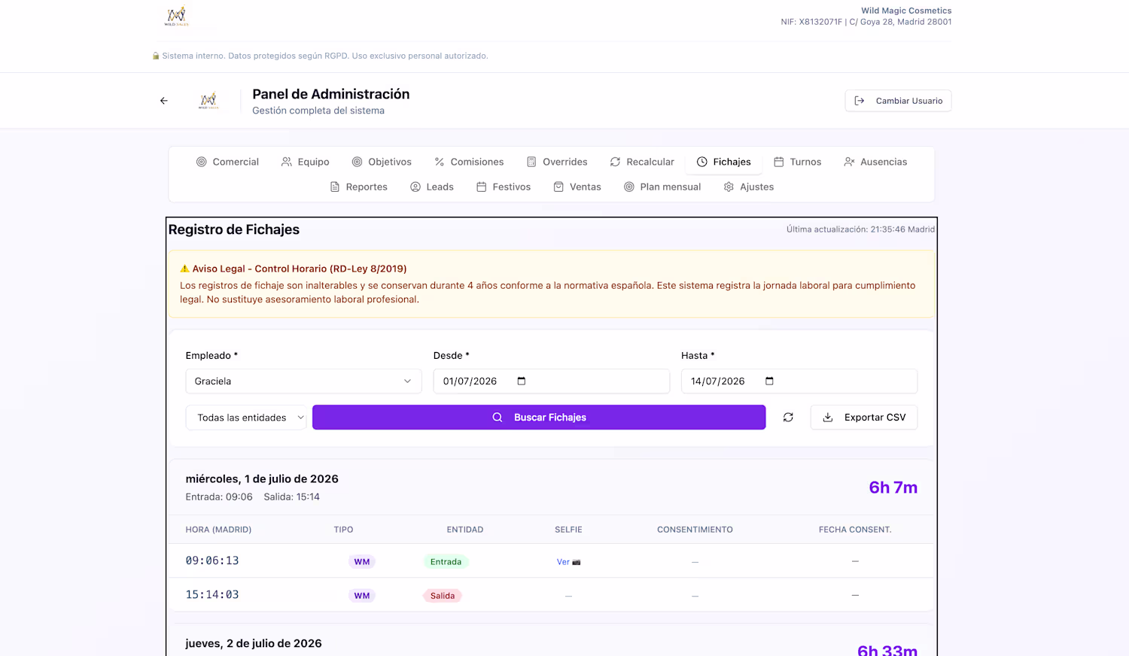The width and height of the screenshot is (1129, 656).
Task: Open the Desde calendar picker icon
Action: coord(522,381)
